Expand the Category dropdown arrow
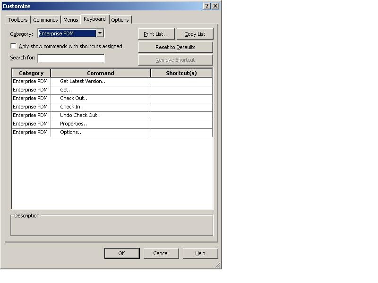The width and height of the screenshot is (378, 283). [100, 33]
